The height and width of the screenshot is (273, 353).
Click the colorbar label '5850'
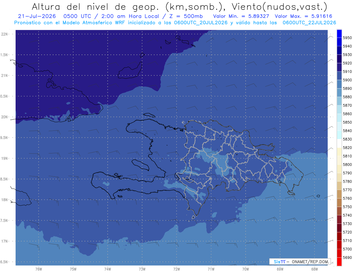pos(347,122)
